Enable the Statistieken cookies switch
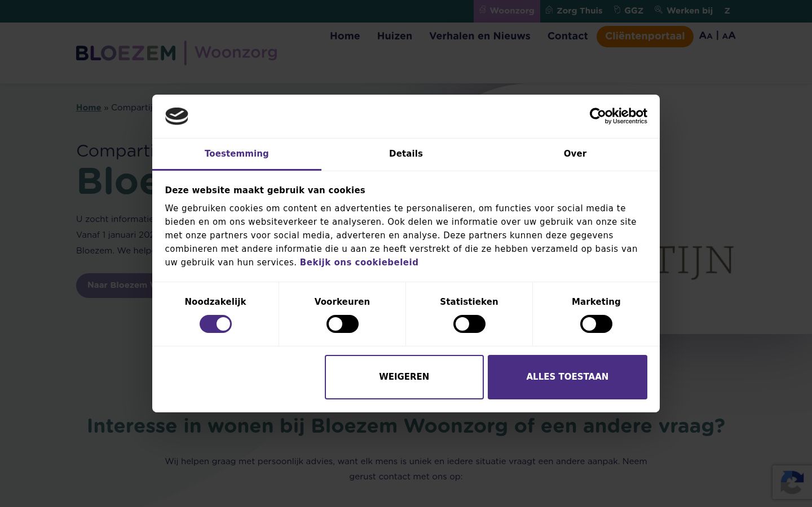The height and width of the screenshot is (507, 812). (x=469, y=324)
